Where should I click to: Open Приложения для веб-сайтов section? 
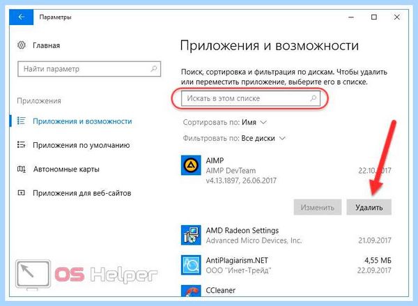82,193
